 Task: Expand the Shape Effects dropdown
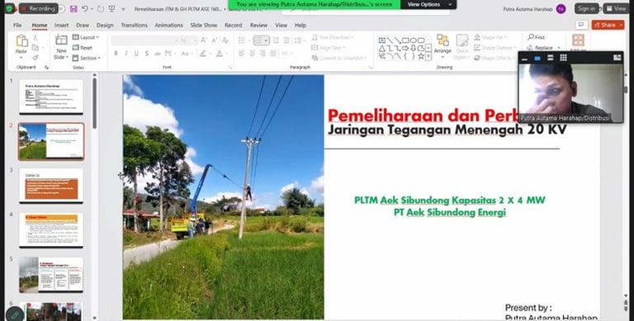coord(494,58)
